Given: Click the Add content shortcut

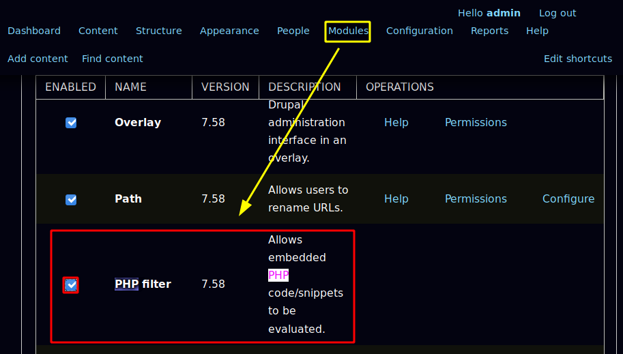Looking at the screenshot, I should coord(38,59).
